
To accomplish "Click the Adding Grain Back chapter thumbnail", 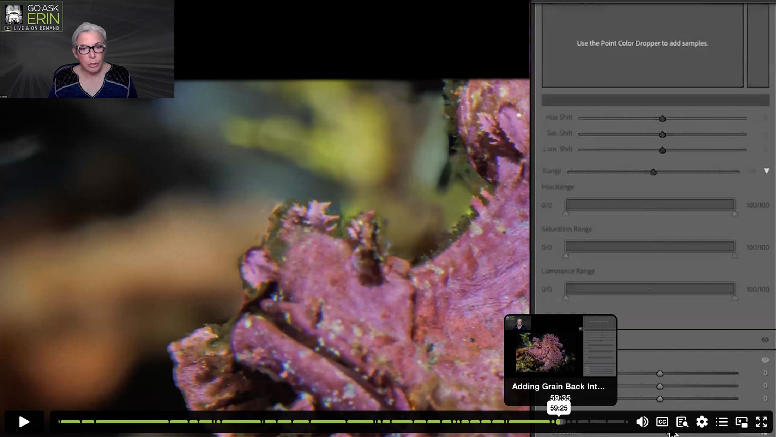I will click(560, 346).
